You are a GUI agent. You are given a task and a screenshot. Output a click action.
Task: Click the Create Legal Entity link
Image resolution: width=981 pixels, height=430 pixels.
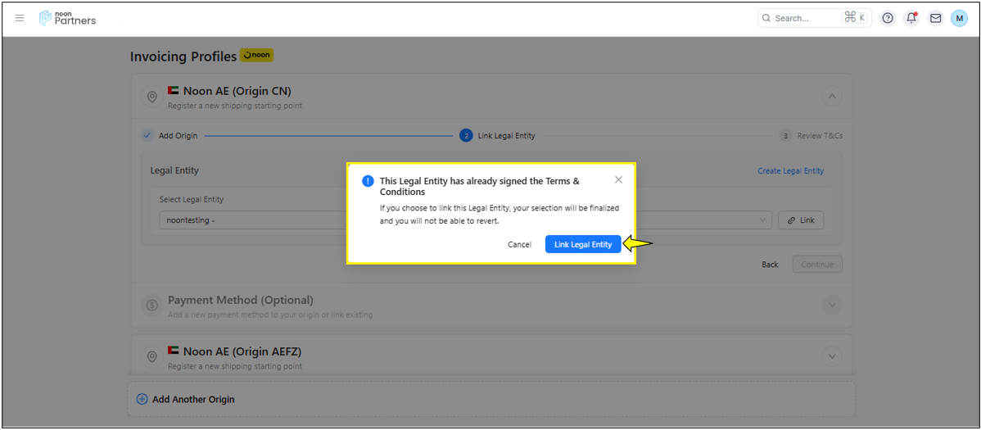point(790,171)
